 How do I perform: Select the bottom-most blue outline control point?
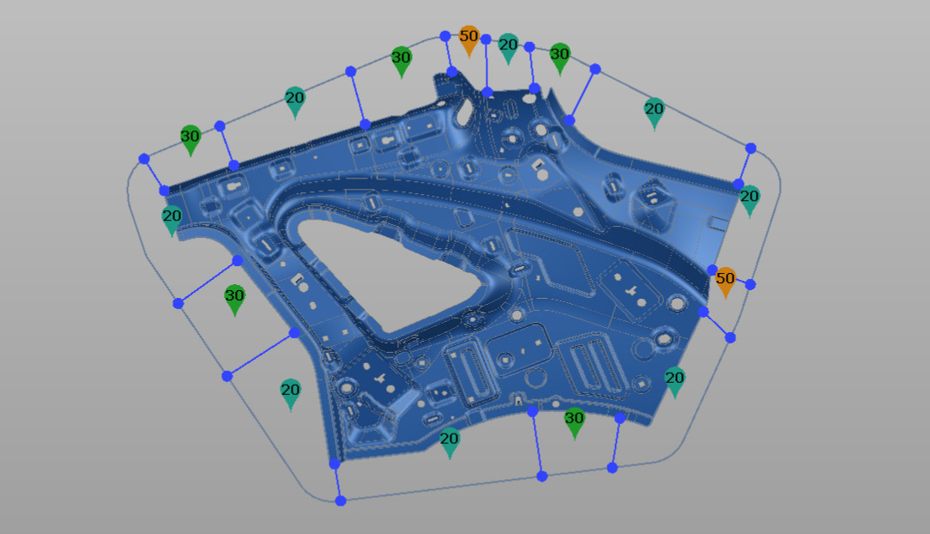click(x=341, y=501)
